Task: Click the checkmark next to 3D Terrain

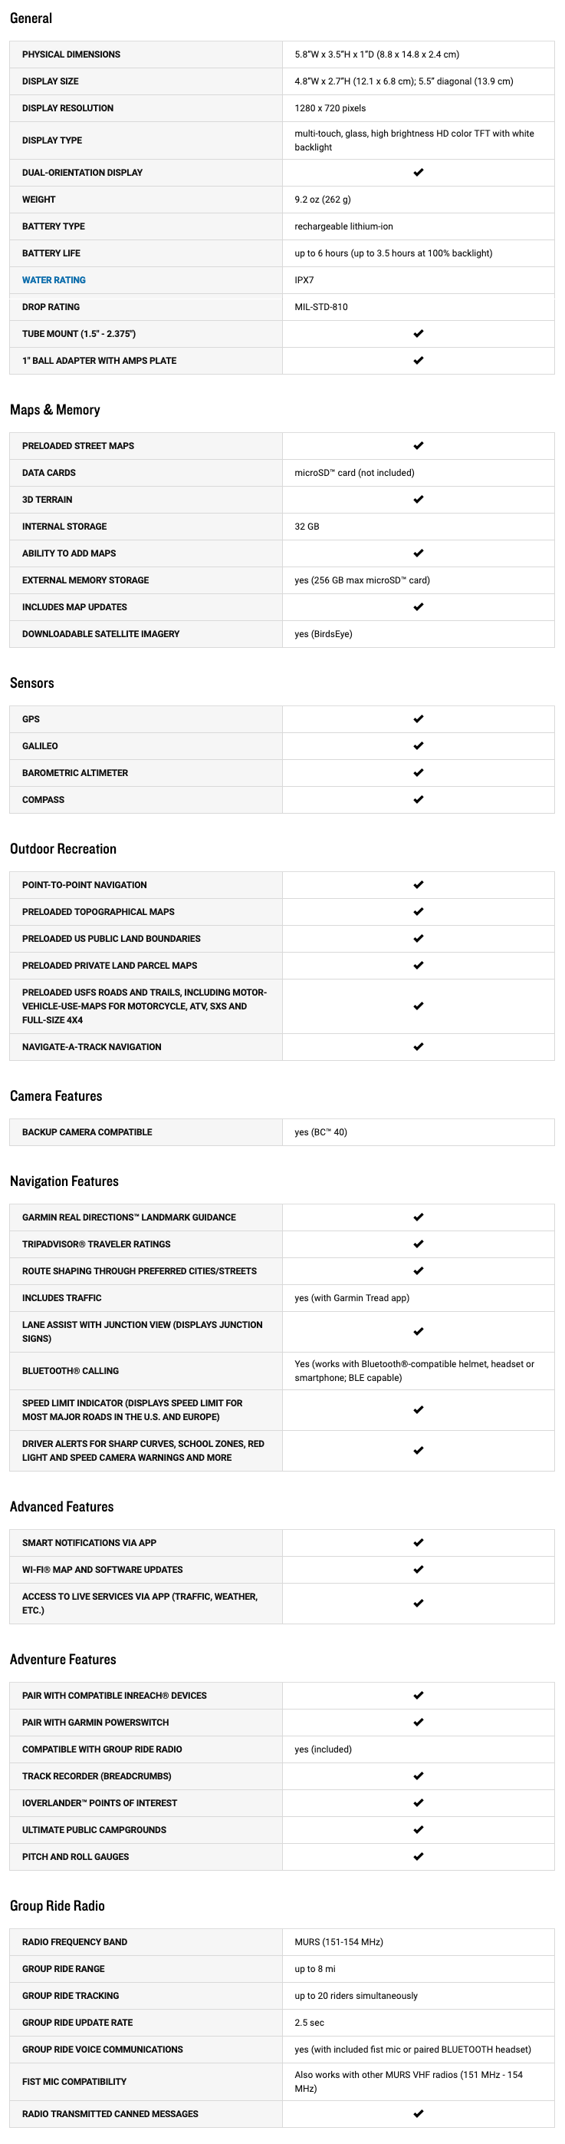Action: click(x=418, y=500)
